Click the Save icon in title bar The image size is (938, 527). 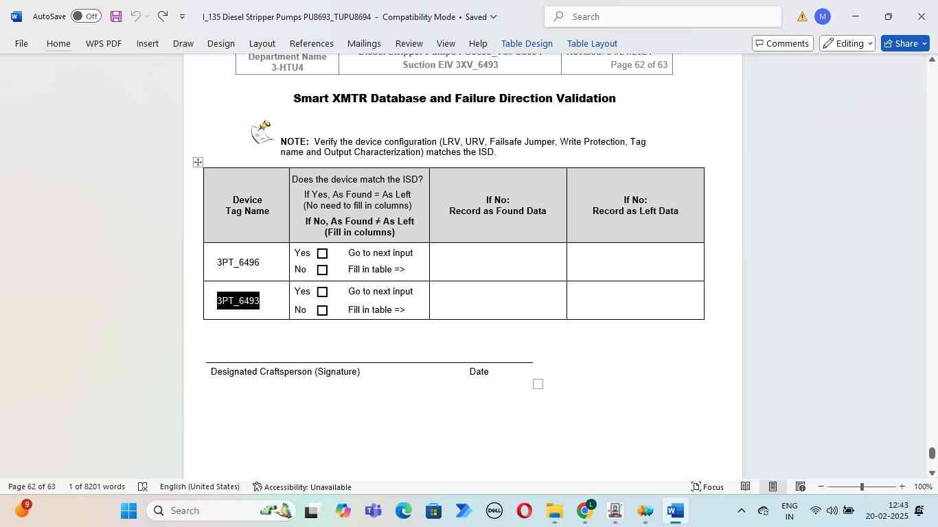click(115, 16)
